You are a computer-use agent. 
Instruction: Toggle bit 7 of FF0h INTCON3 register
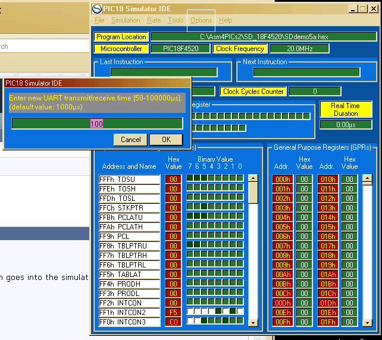(190, 320)
